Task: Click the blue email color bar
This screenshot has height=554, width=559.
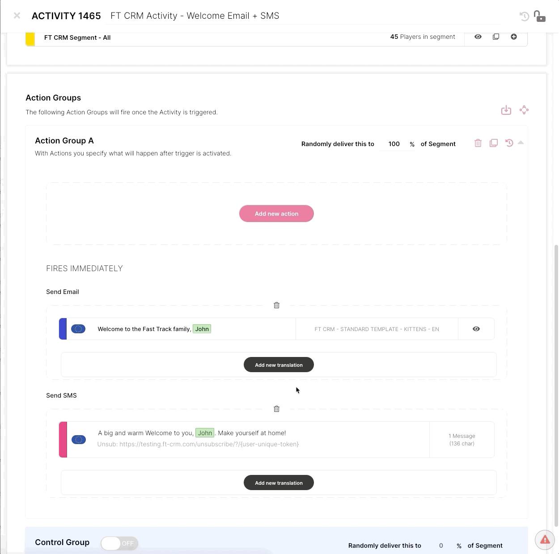Action: click(63, 329)
